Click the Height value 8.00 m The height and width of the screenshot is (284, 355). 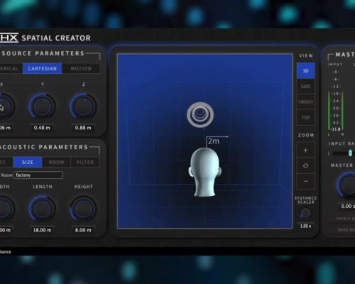coord(83,230)
